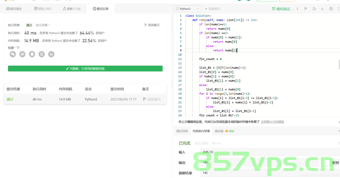
Task: Open the 题解 (1.2k) tab
Action: tap(72, 9)
